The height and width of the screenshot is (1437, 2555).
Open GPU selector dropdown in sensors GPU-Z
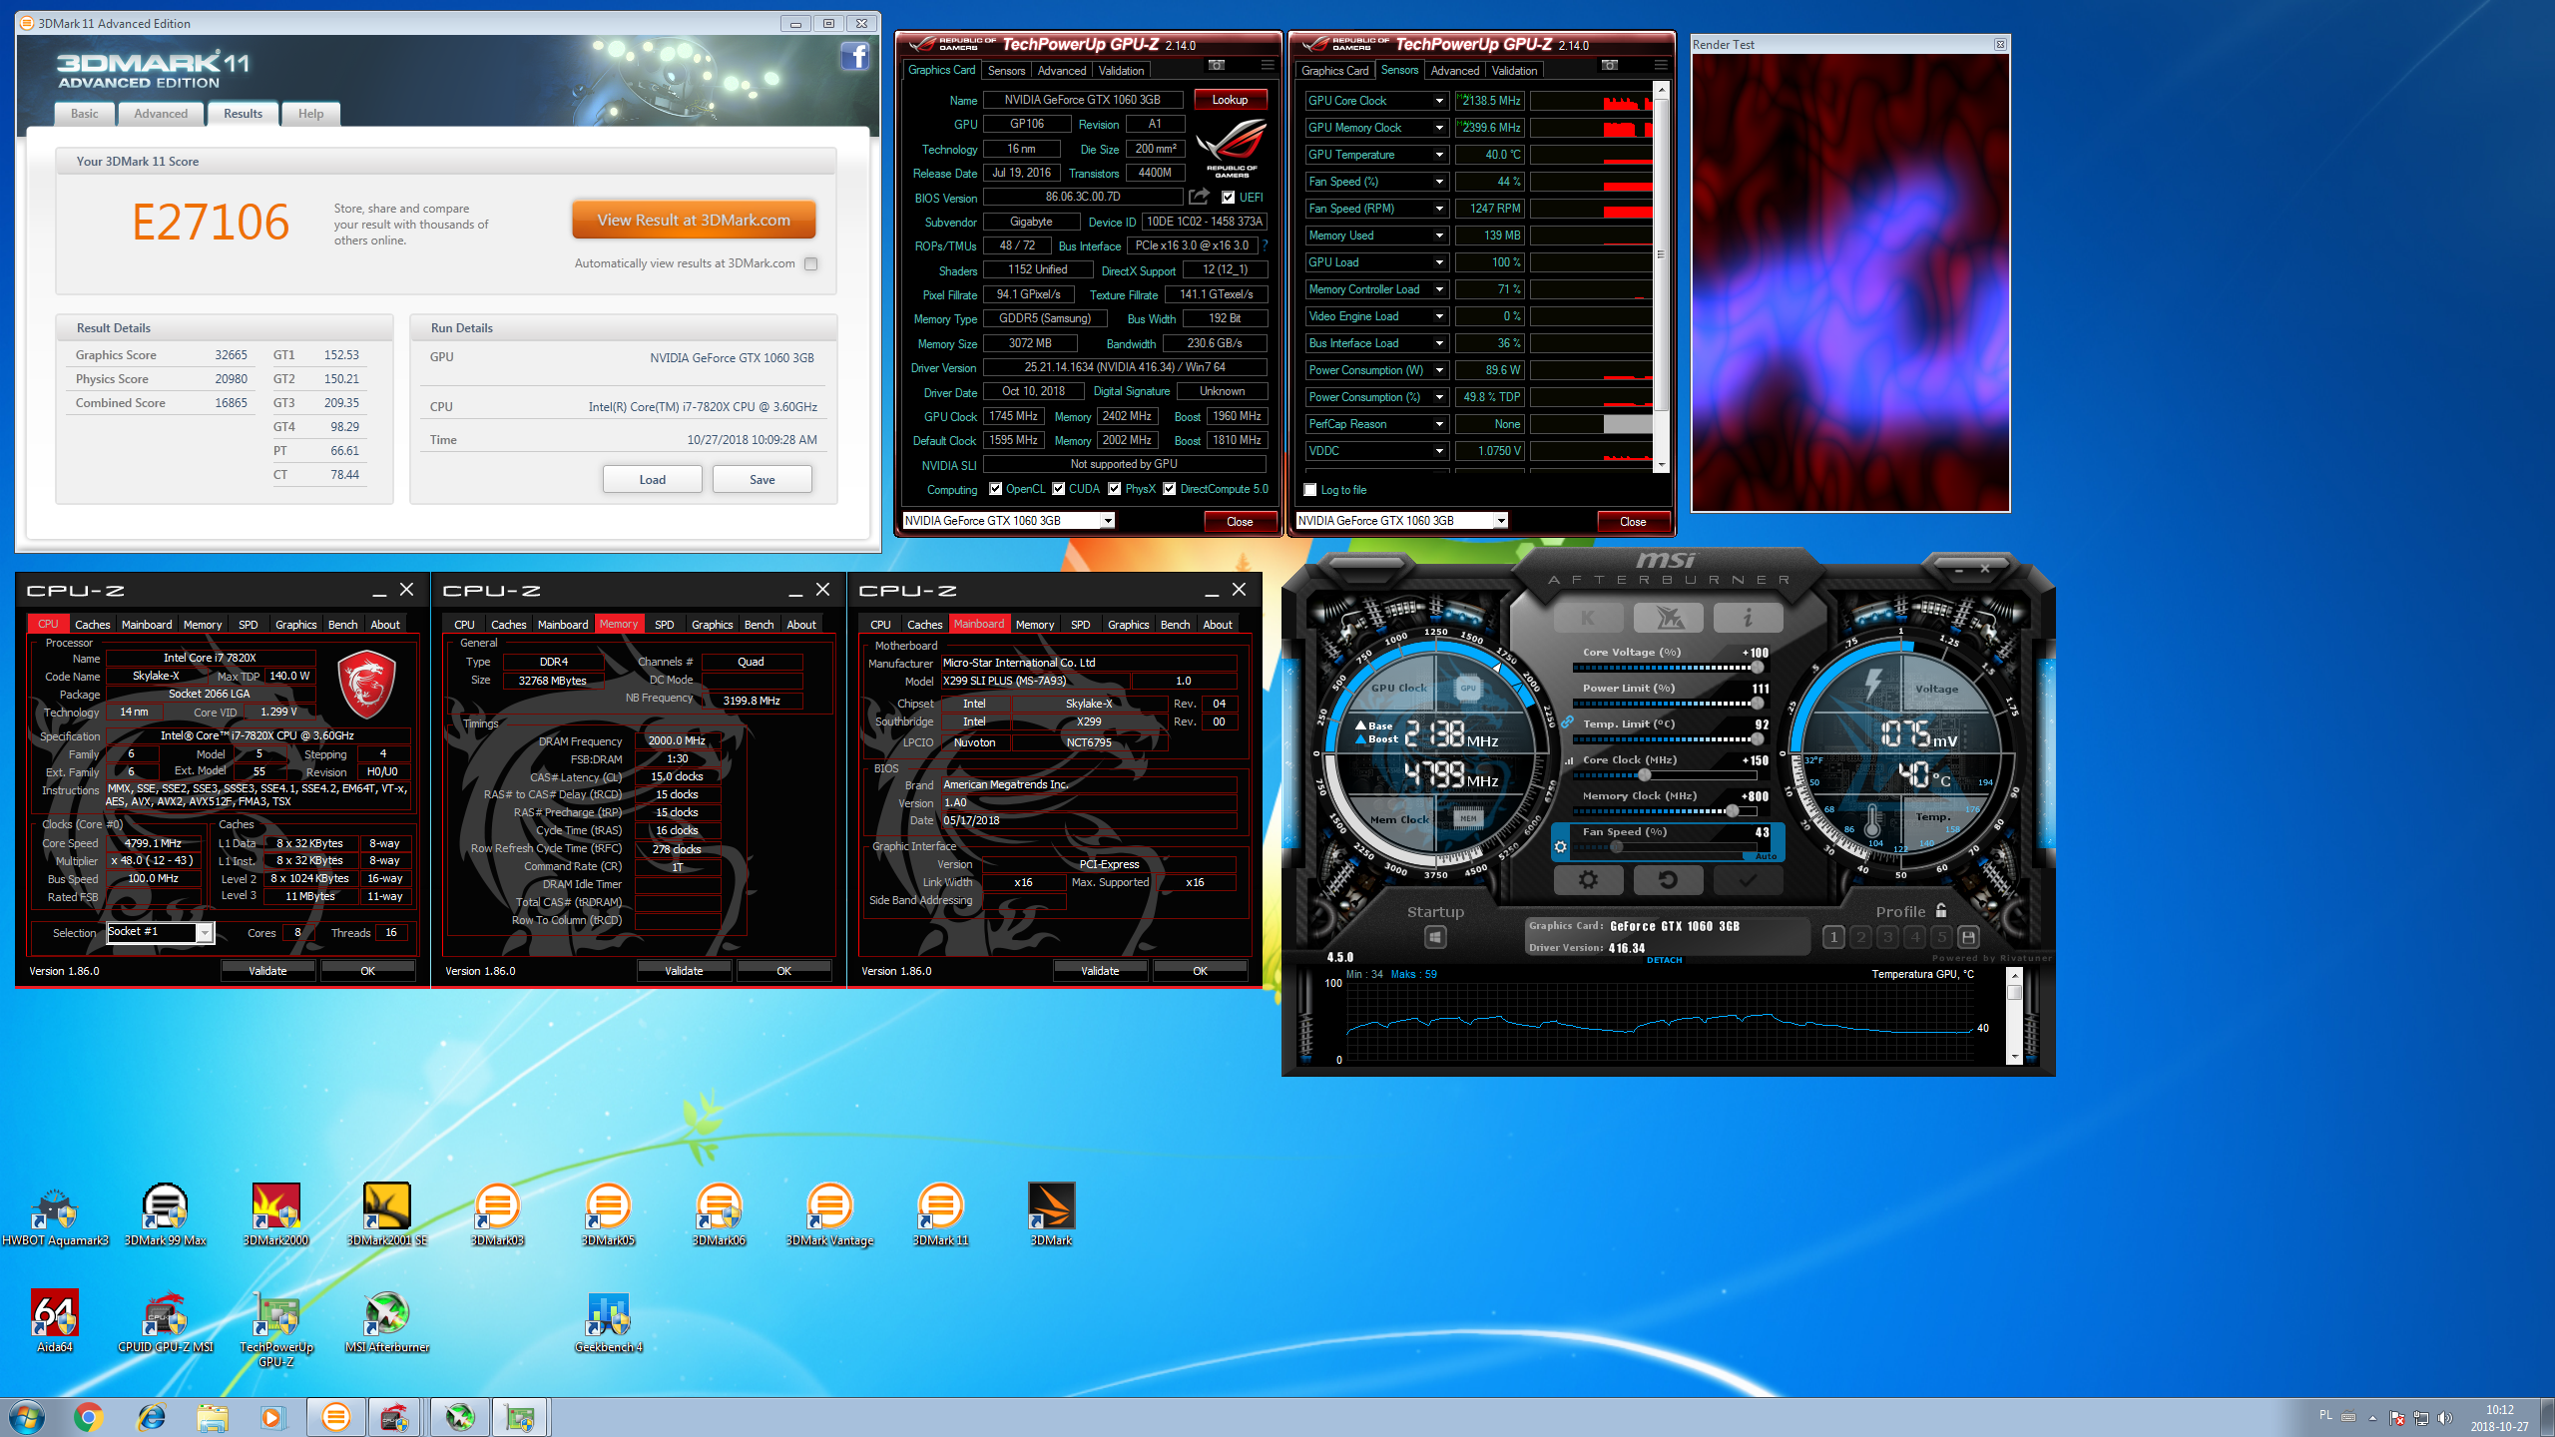click(1501, 521)
